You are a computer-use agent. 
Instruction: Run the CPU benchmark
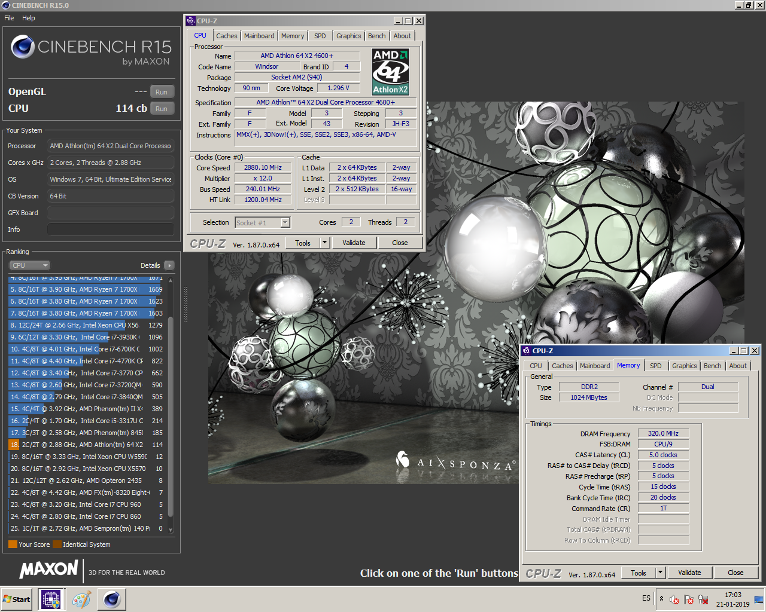pyautogui.click(x=162, y=109)
